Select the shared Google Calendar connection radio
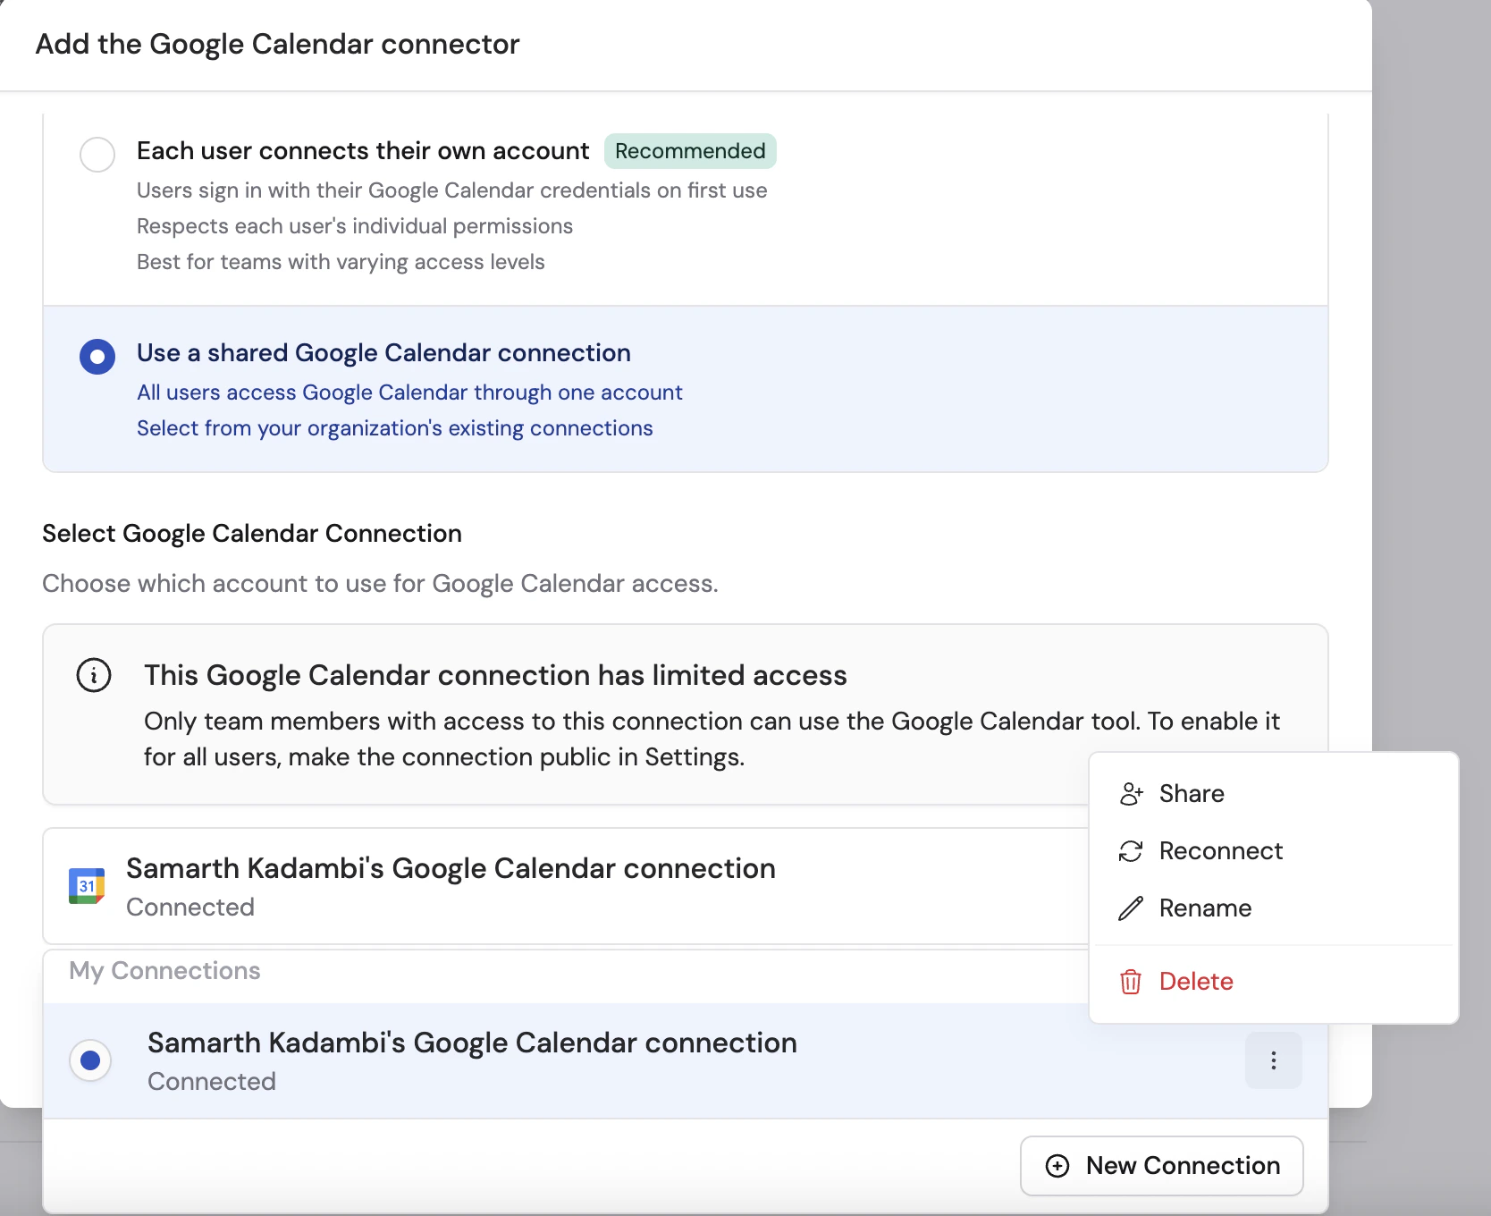This screenshot has height=1216, width=1491. pos(97,357)
